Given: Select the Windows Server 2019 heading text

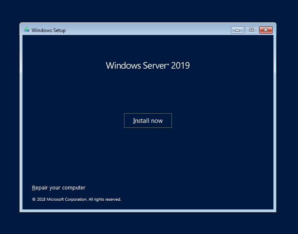Looking at the screenshot, I should pyautogui.click(x=148, y=66).
